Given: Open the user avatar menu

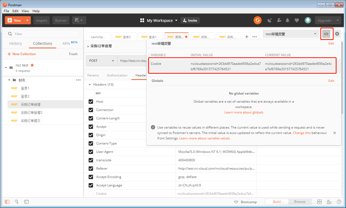Looking at the screenshot, I should (308, 20).
